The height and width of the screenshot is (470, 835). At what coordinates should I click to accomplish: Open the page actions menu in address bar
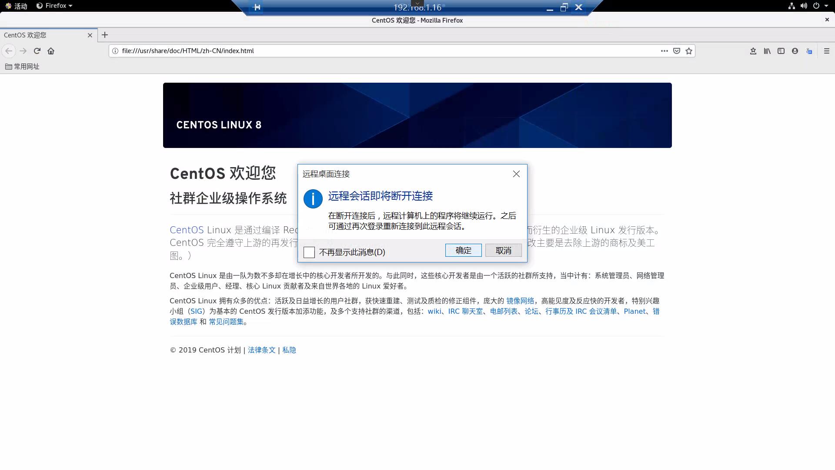(x=664, y=51)
